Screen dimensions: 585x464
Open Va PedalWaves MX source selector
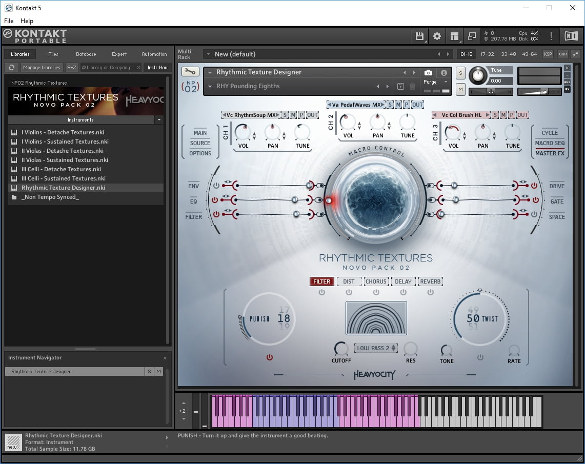pos(356,105)
